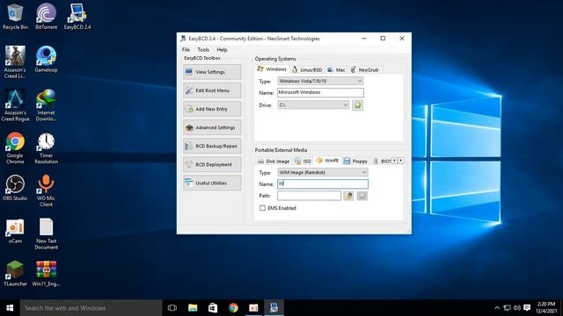This screenshot has height=316, width=563.
Task: Select the Assassin's Creed Rogue shortcut
Action: 15,105
